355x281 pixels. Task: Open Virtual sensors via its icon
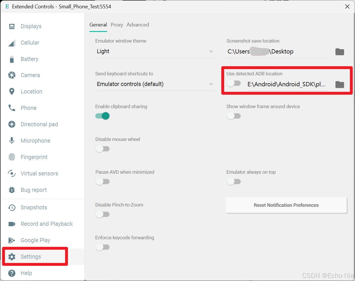point(12,173)
